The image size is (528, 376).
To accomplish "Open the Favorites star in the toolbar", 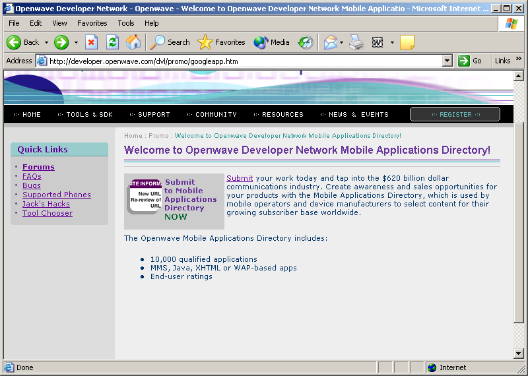I will point(221,42).
